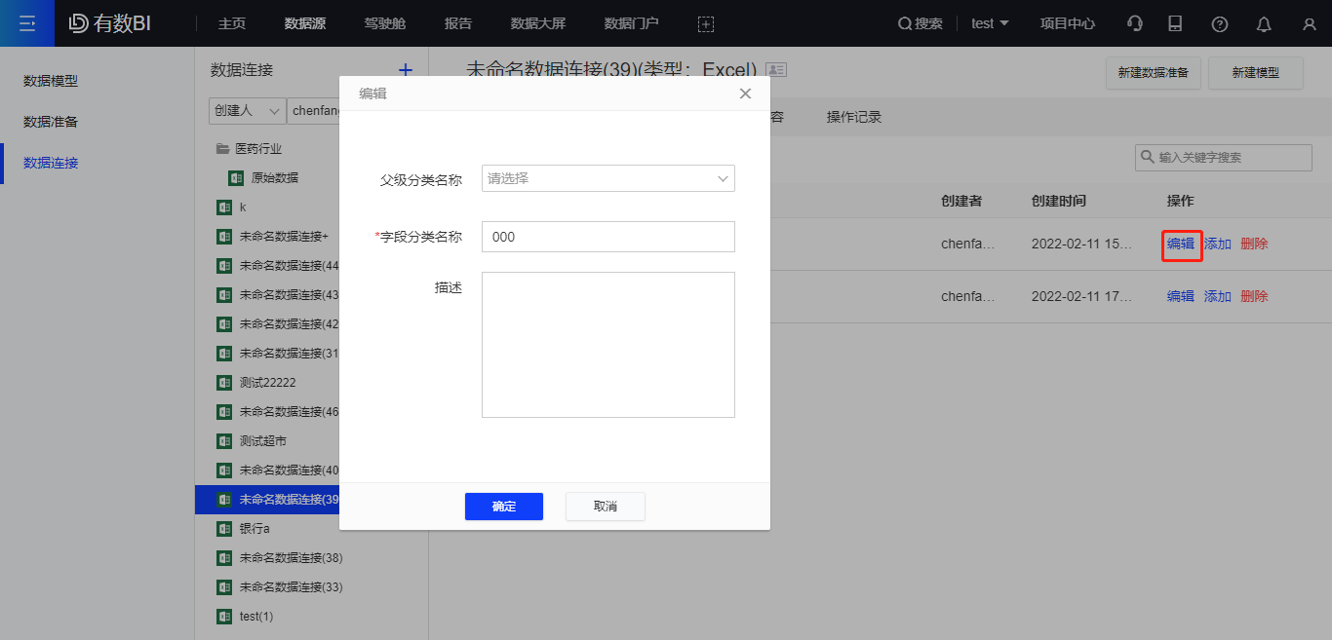Click the help question mark icon
Image resolution: width=1332 pixels, height=640 pixels.
point(1219,23)
